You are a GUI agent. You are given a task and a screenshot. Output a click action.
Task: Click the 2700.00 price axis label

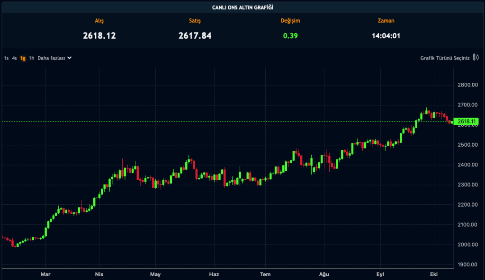(467, 105)
